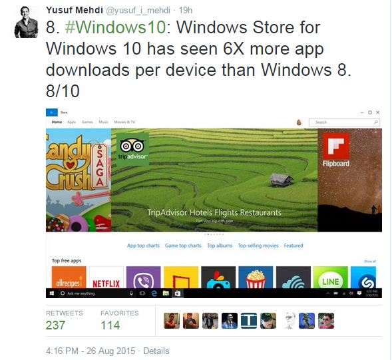This screenshot has height=360, width=392.
Task: Click Yusuf Mehdi's profile photo
Action: coord(26,22)
